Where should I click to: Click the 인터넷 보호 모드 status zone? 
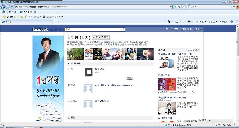click(x=178, y=125)
